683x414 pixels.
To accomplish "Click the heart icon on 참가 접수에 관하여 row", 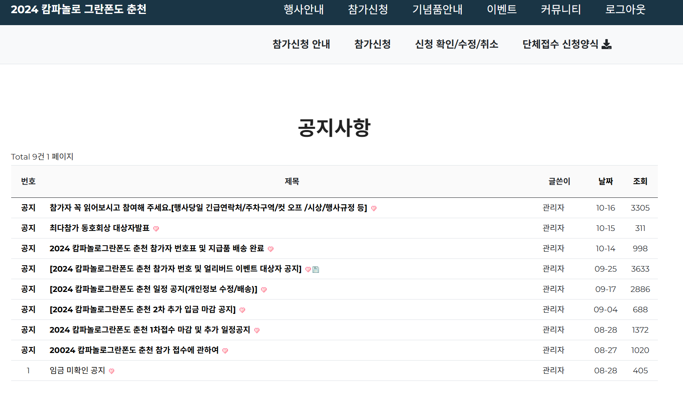I will (225, 351).
